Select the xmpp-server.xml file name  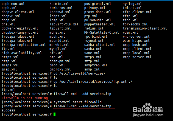[137, 57]
